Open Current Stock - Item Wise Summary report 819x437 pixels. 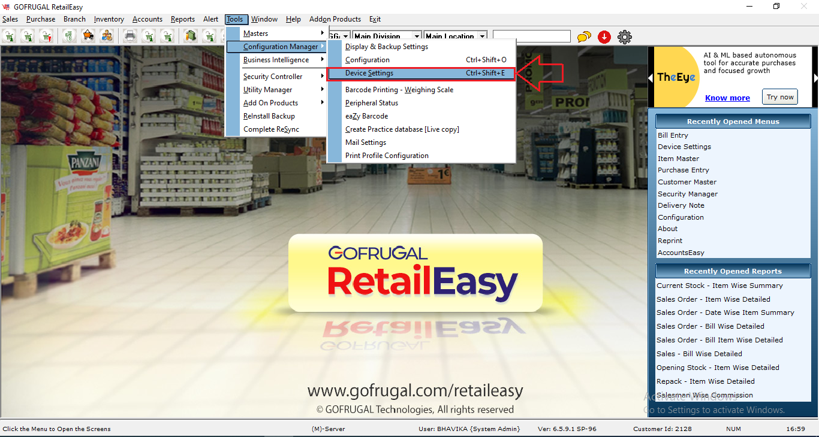pos(719,286)
